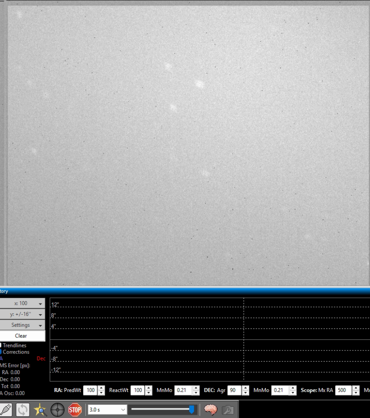Click the loop exposure icon
Image resolution: width=370 pixels, height=418 pixels.
pyautogui.click(x=23, y=409)
